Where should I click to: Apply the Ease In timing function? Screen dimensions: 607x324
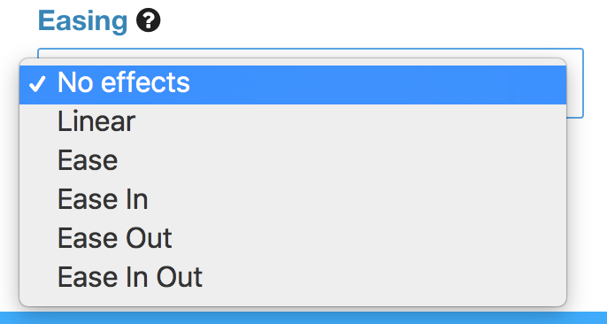point(293,199)
